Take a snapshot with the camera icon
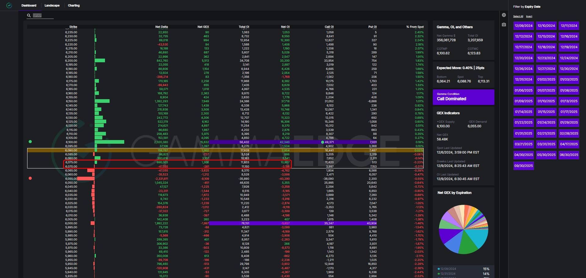Image resolution: width=586 pixels, height=278 pixels. [504, 24]
